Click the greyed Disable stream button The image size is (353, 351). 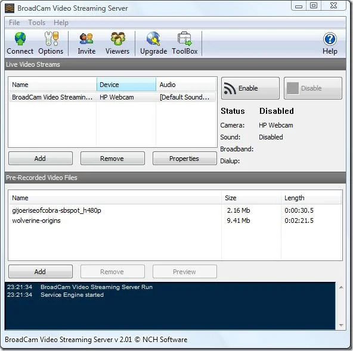click(x=312, y=88)
